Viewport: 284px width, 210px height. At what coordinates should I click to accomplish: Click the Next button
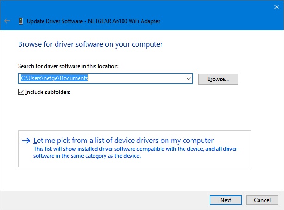(x=226, y=200)
